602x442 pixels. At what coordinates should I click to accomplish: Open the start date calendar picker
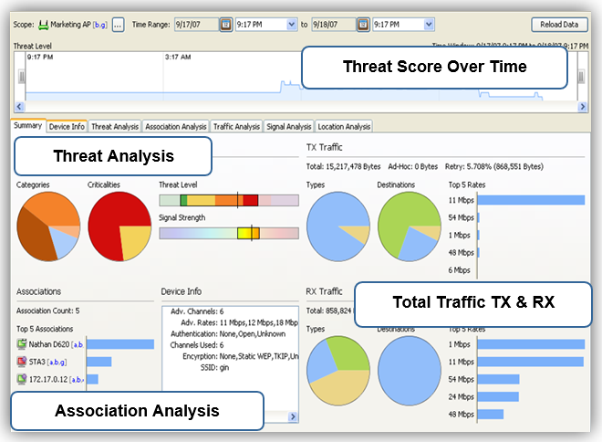[x=226, y=25]
